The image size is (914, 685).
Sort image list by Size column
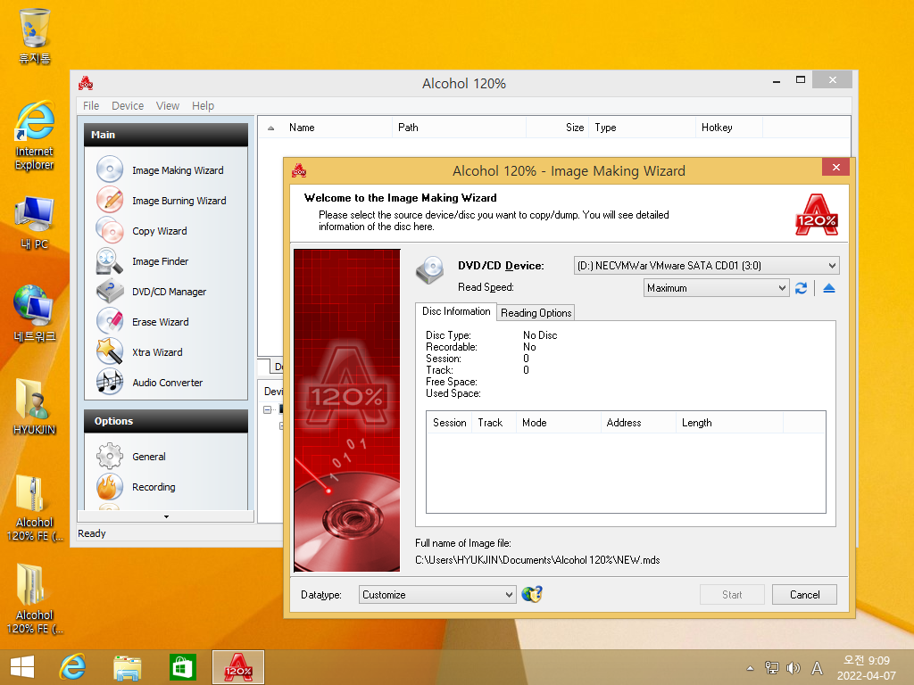pyautogui.click(x=558, y=128)
